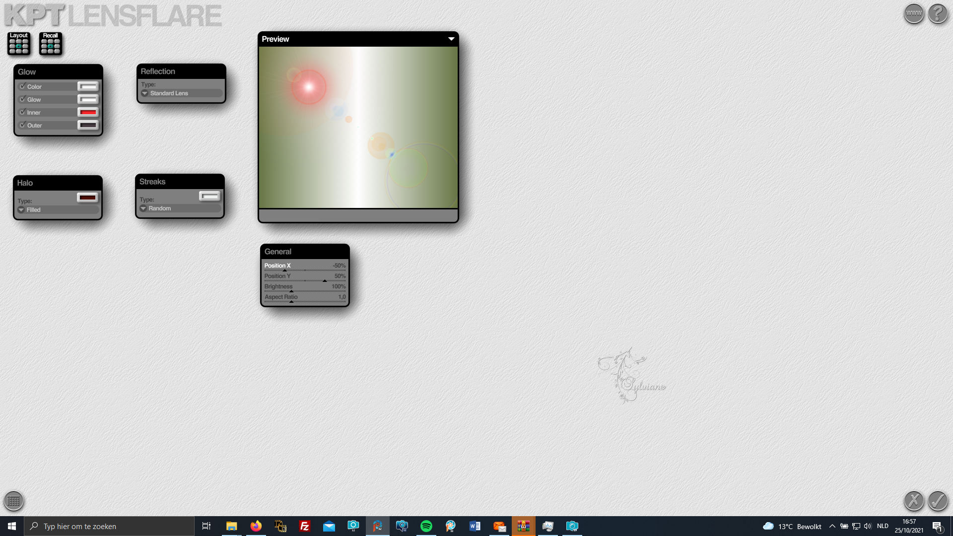Open Microsoft Word from taskbar
This screenshot has width=953, height=536.
pos(475,526)
